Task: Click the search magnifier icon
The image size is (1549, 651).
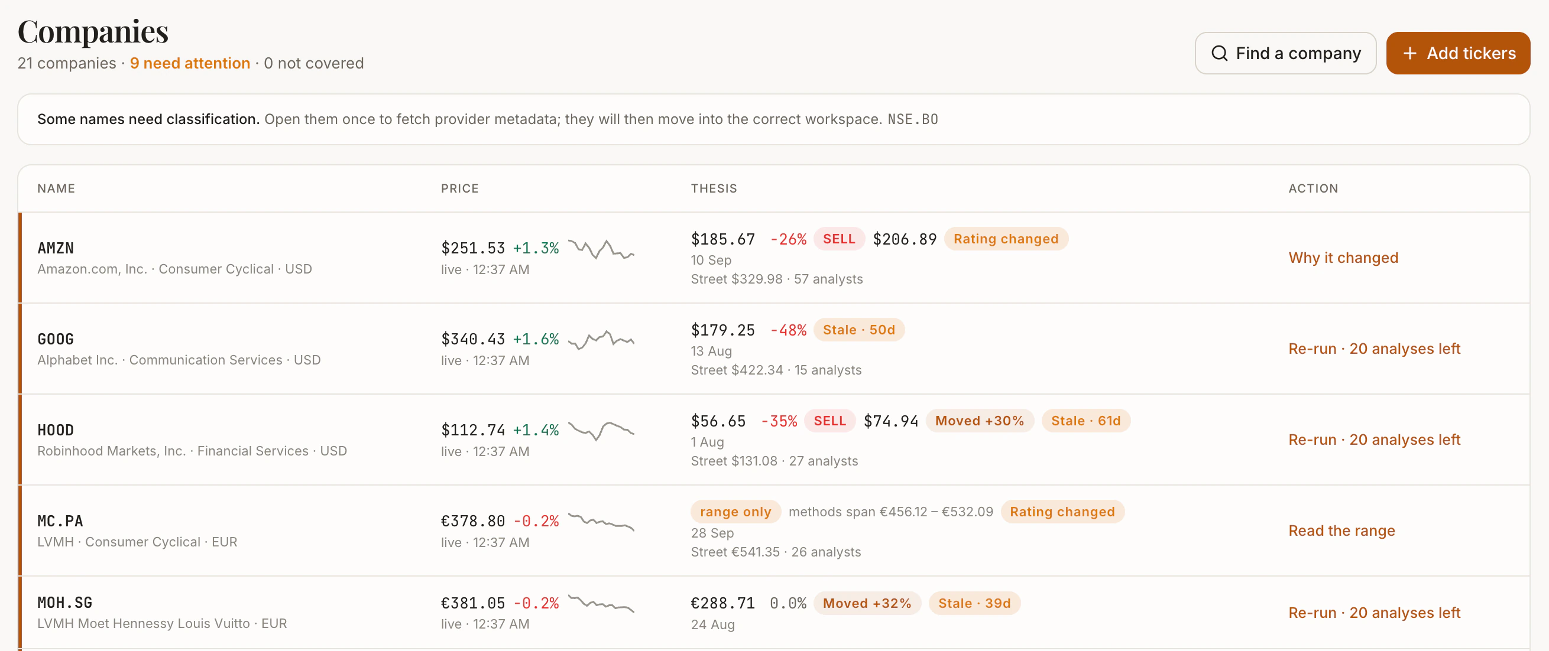Action: (x=1219, y=54)
